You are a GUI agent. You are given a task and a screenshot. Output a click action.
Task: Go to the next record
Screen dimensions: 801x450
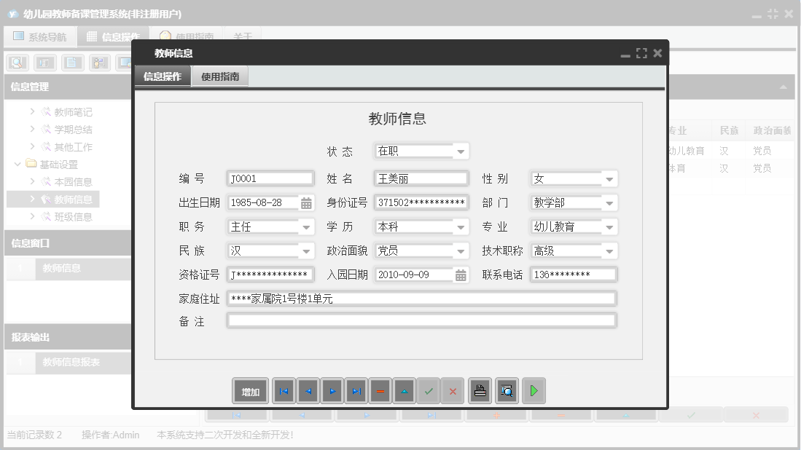click(x=332, y=392)
